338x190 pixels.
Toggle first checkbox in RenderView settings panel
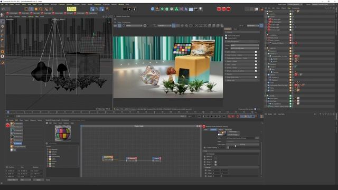(226, 35)
